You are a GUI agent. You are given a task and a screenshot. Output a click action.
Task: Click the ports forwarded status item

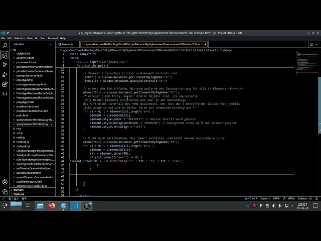(x=24, y=198)
